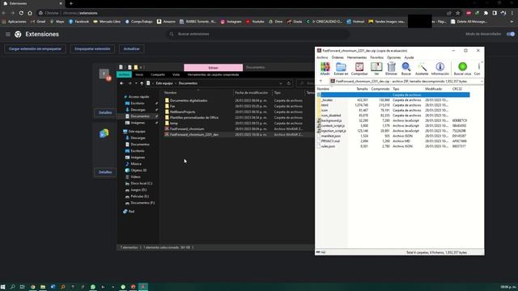518x291 pixels.
Task: Select PRIVACY.md in WinRAR list
Action: coord(330,141)
